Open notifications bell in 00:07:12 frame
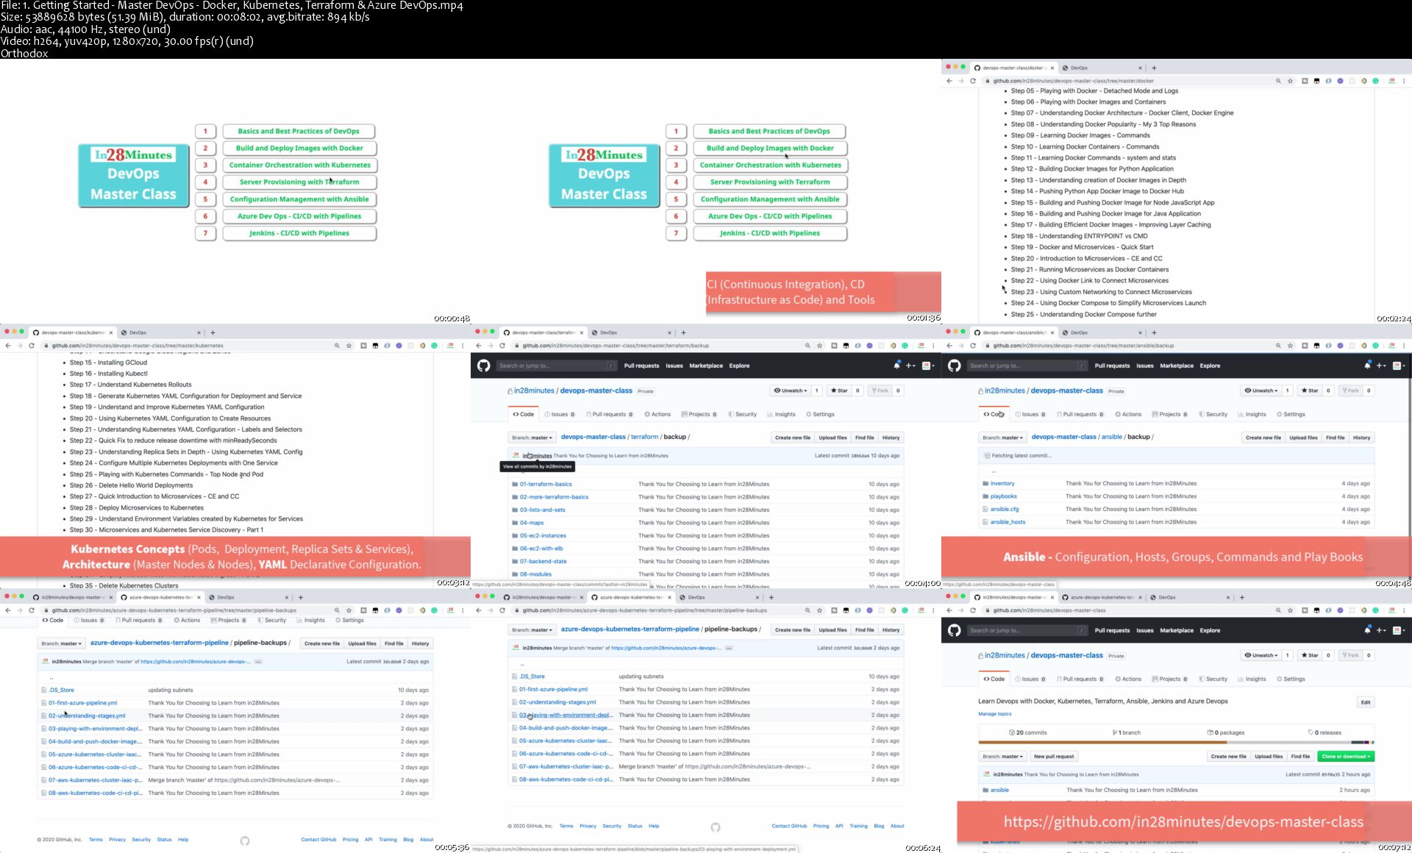Viewport: 1412px width, 853px height. [x=1367, y=630]
